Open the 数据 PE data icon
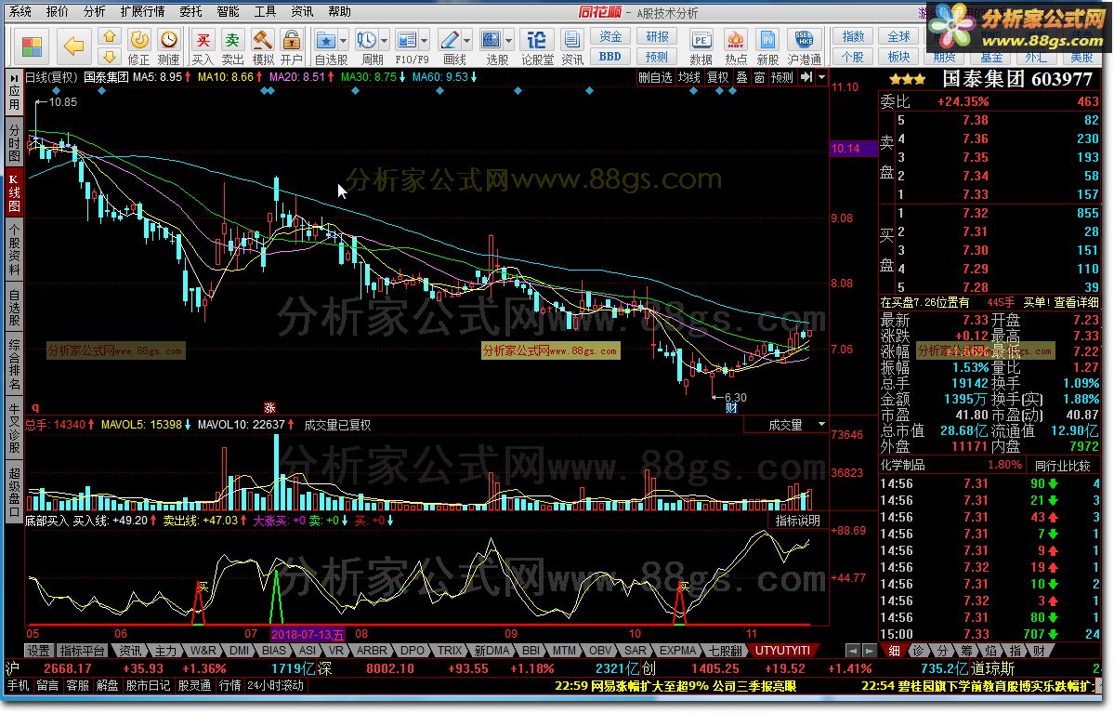Image resolution: width=1114 pixels, height=713 pixels. (701, 41)
